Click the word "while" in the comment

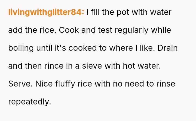coord(161,30)
